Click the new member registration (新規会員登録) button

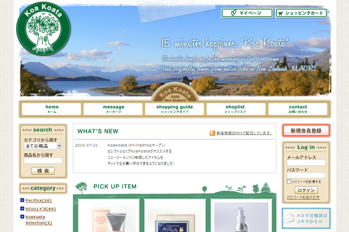tap(306, 130)
